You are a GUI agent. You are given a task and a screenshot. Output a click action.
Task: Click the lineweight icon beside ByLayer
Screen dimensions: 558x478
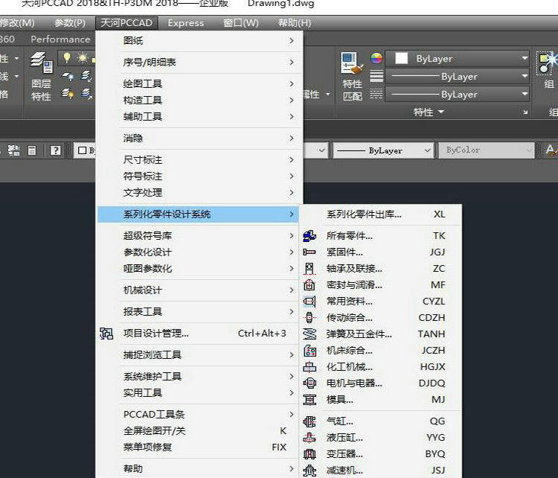click(x=376, y=76)
